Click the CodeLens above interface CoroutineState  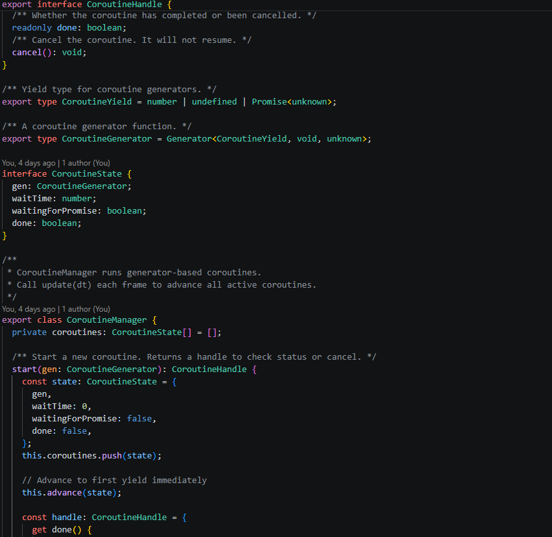[x=56, y=163]
